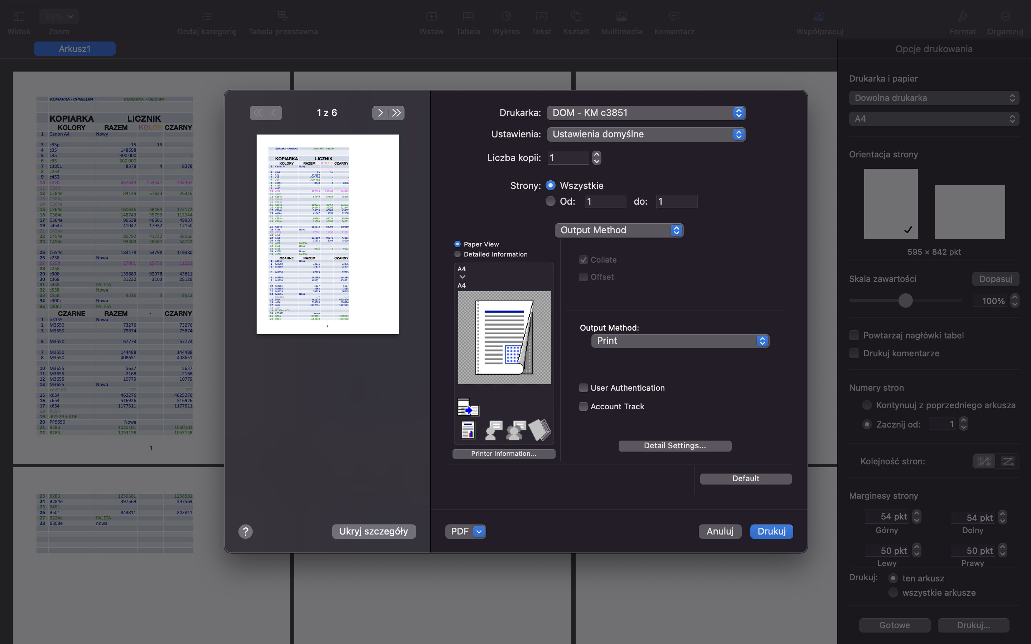
Task: Open the PDF options dropdown arrow
Action: 479,532
